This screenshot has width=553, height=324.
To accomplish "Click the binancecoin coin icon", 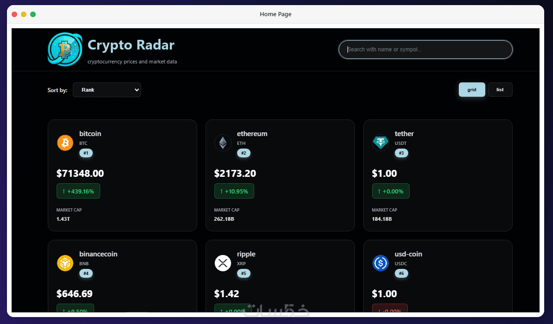I will point(65,263).
